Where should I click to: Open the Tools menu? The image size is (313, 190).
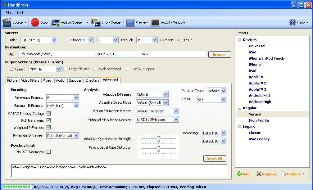pyautogui.click(x=20, y=13)
